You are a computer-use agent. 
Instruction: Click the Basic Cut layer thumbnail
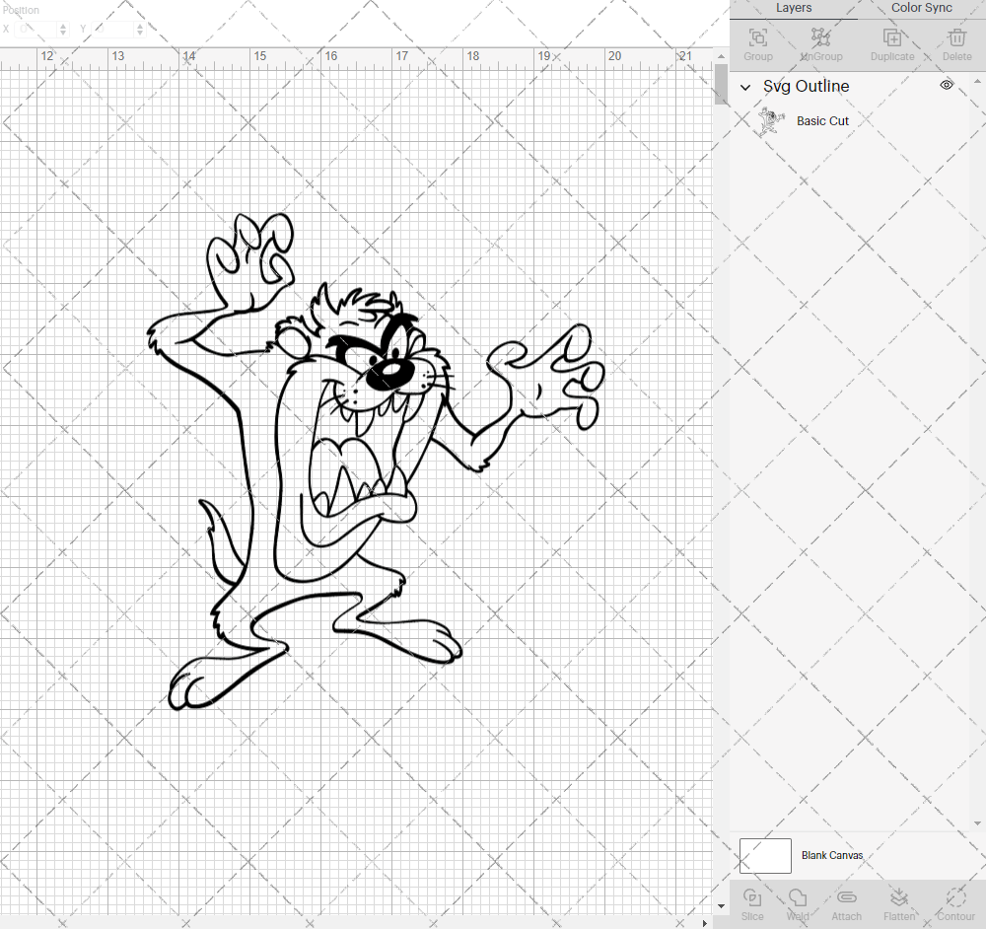pyautogui.click(x=770, y=120)
